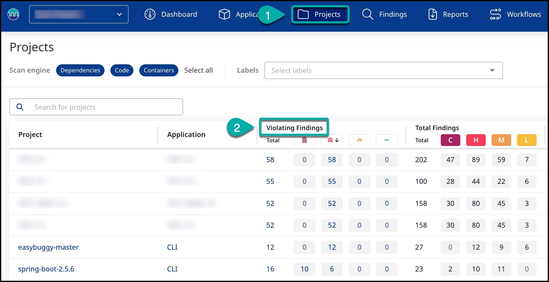Toggle the Code scan engine filter
This screenshot has width=549, height=282.
point(122,70)
